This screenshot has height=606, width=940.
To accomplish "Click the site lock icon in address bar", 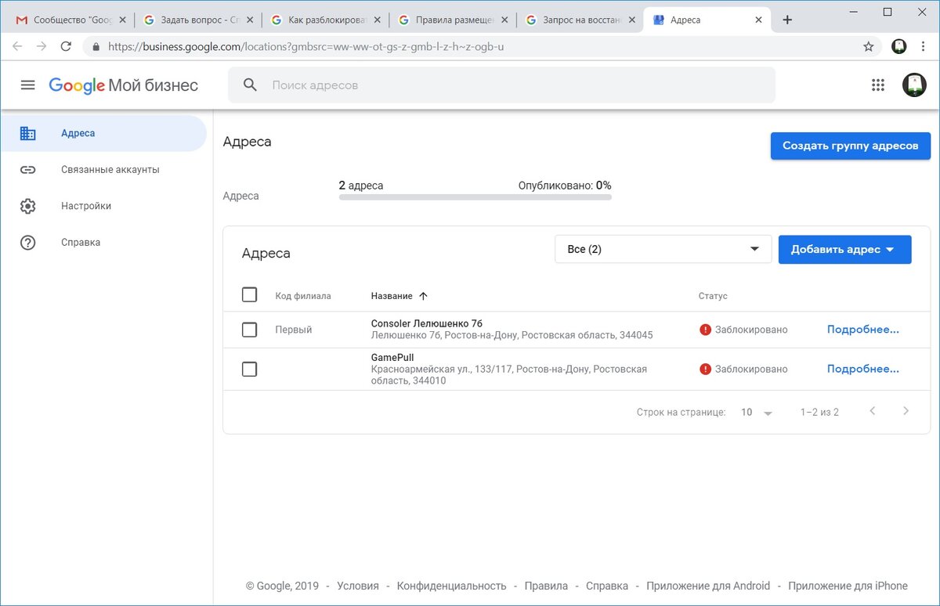I will point(96,46).
